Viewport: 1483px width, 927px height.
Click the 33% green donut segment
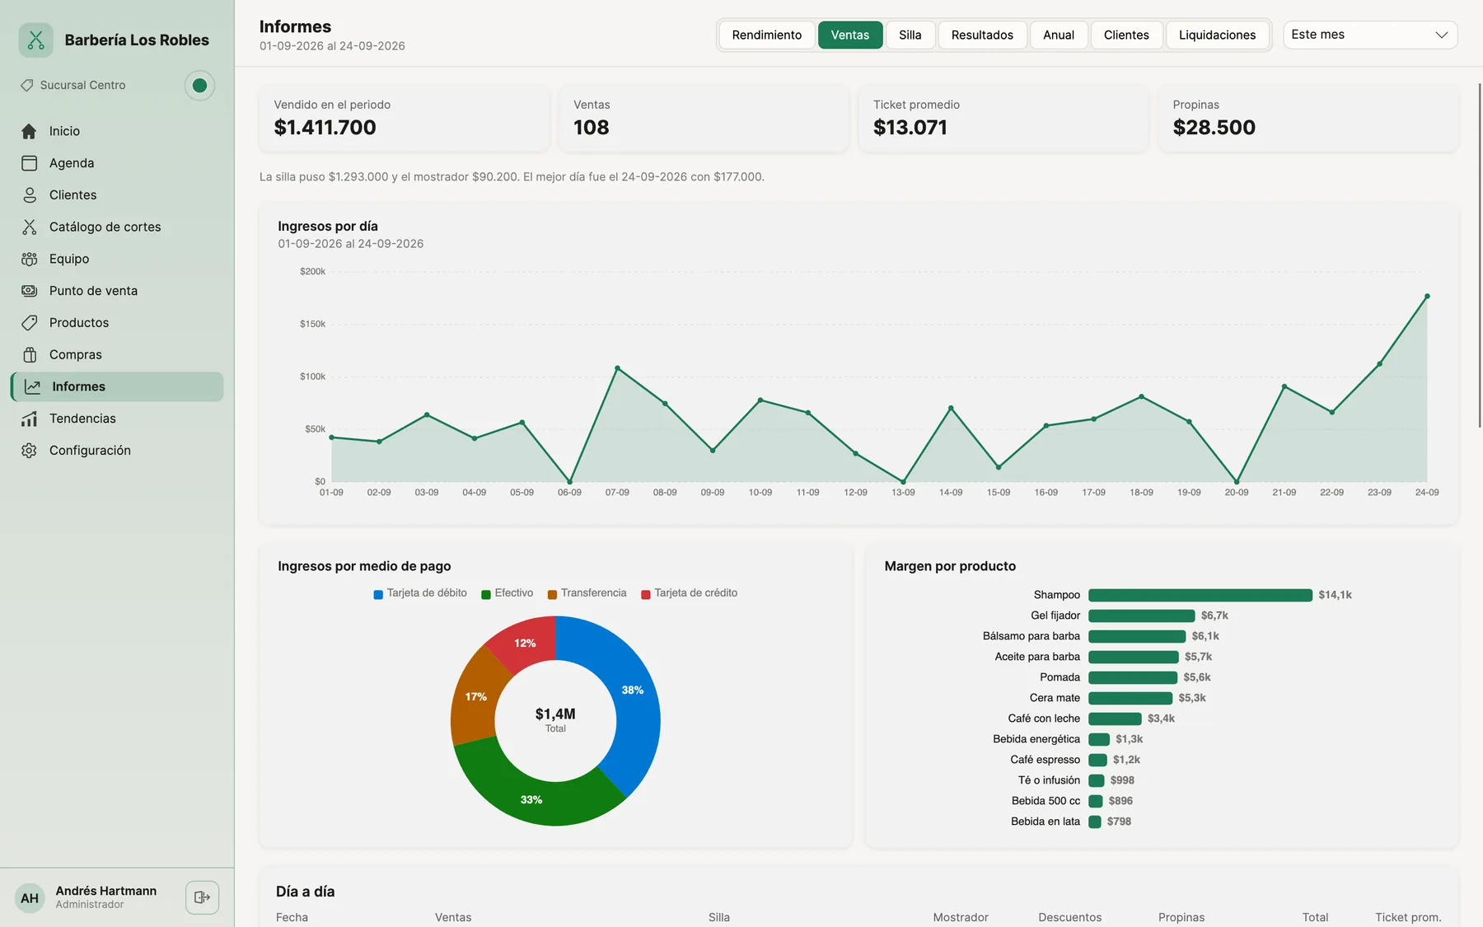531,799
